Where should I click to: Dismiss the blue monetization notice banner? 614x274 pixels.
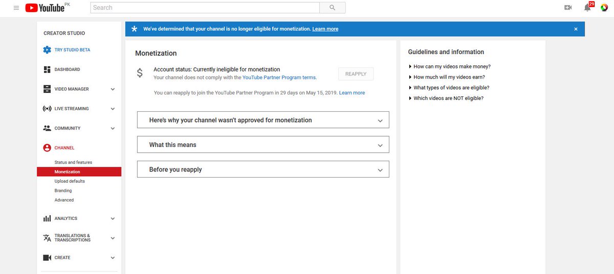coord(576,29)
